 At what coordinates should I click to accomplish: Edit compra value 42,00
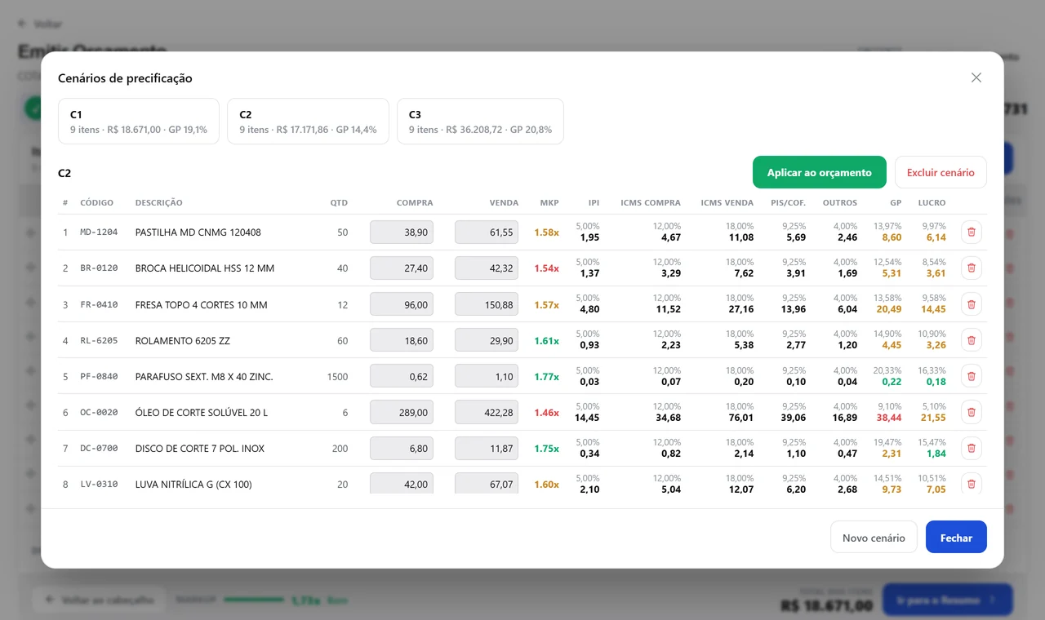(x=402, y=483)
